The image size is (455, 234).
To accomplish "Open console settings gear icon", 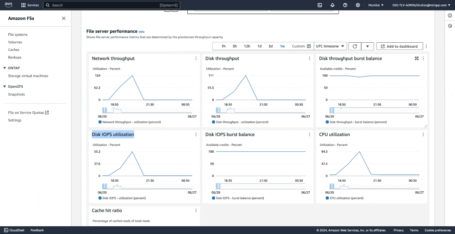I will pos(358,5).
